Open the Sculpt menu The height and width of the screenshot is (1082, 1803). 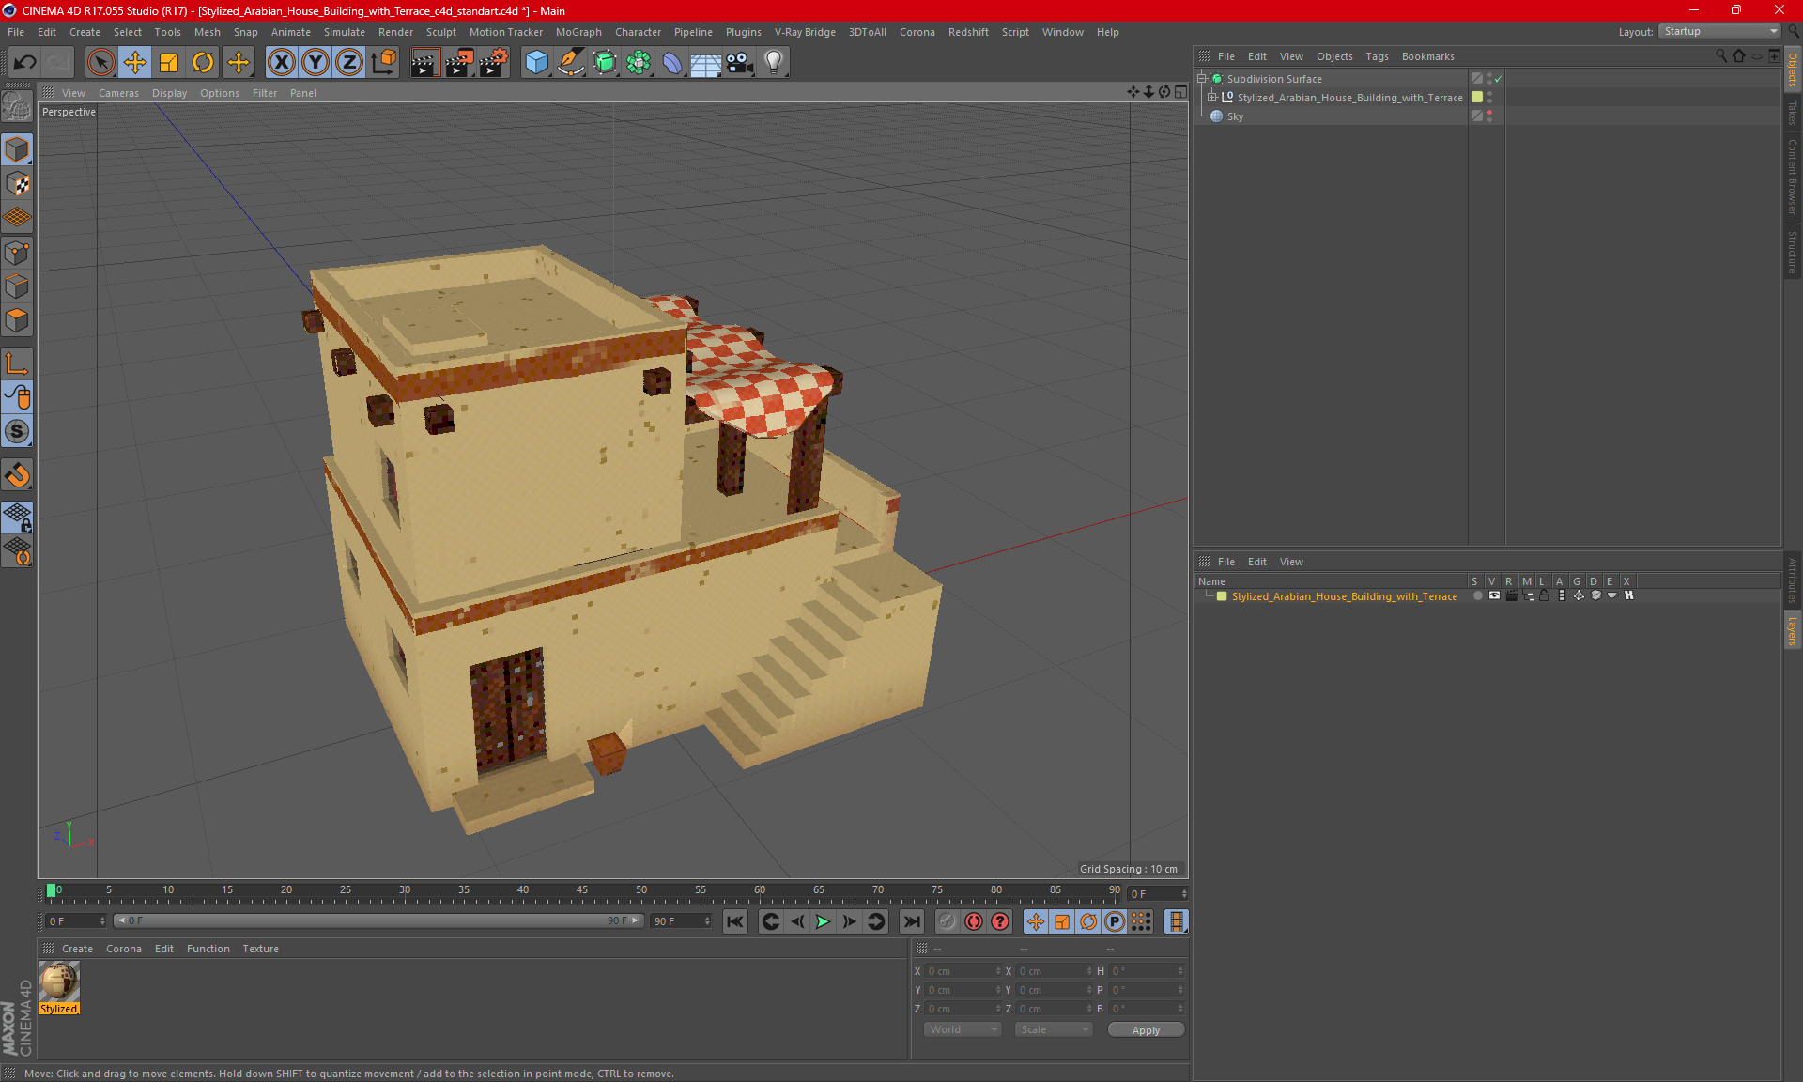[441, 32]
